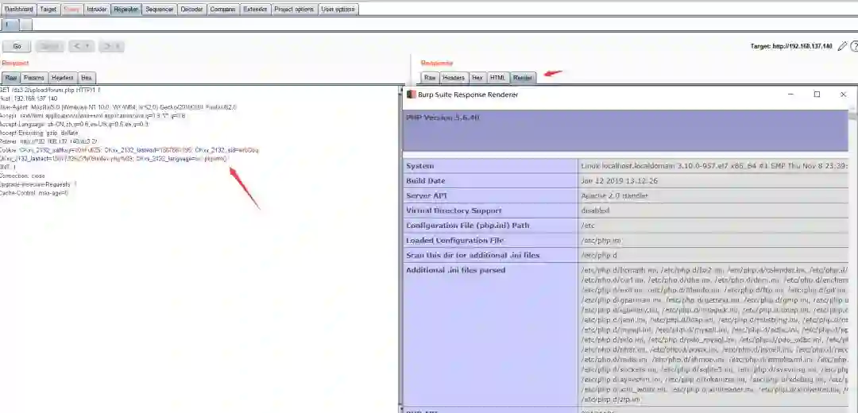This screenshot has width=858, height=413.
Task: Edit the target with the pencil icon
Action: tap(842, 47)
